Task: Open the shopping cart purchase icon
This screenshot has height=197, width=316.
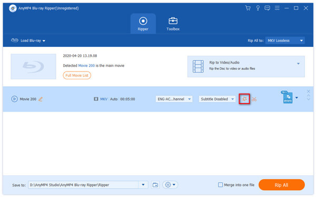Action: click(x=248, y=8)
